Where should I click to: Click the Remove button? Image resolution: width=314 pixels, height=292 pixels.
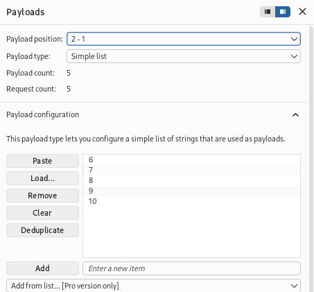click(x=42, y=196)
